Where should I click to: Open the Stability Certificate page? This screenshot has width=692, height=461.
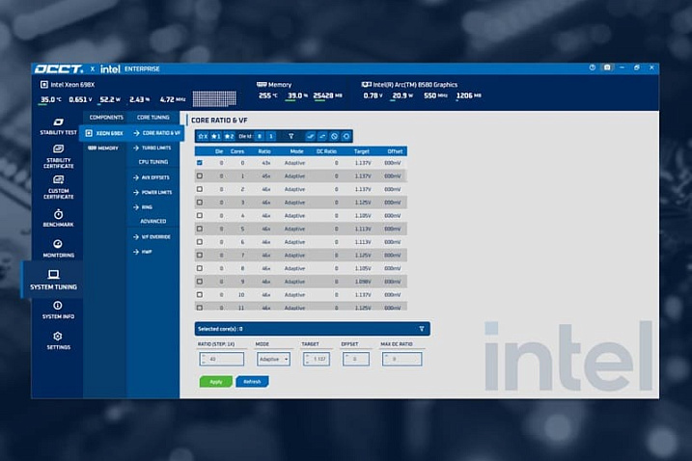58,156
